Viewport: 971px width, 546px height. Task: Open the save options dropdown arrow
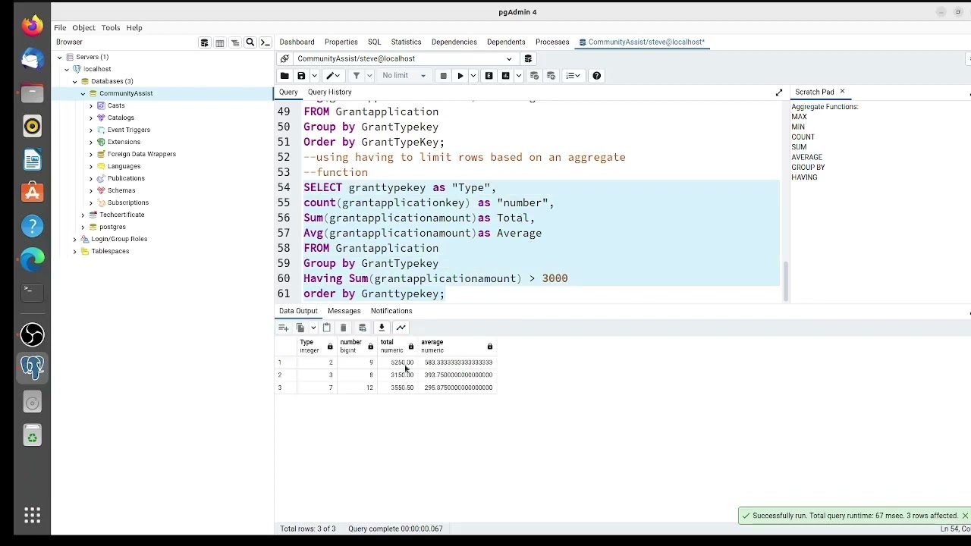tap(314, 76)
